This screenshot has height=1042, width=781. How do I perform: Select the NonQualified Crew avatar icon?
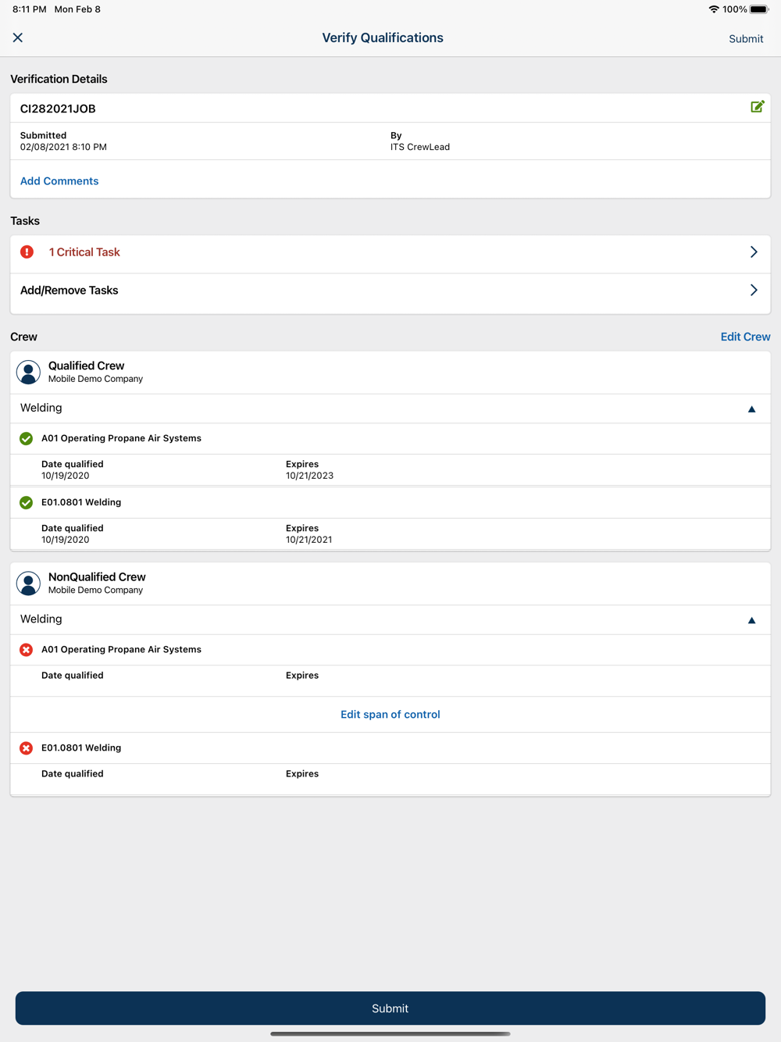click(28, 583)
